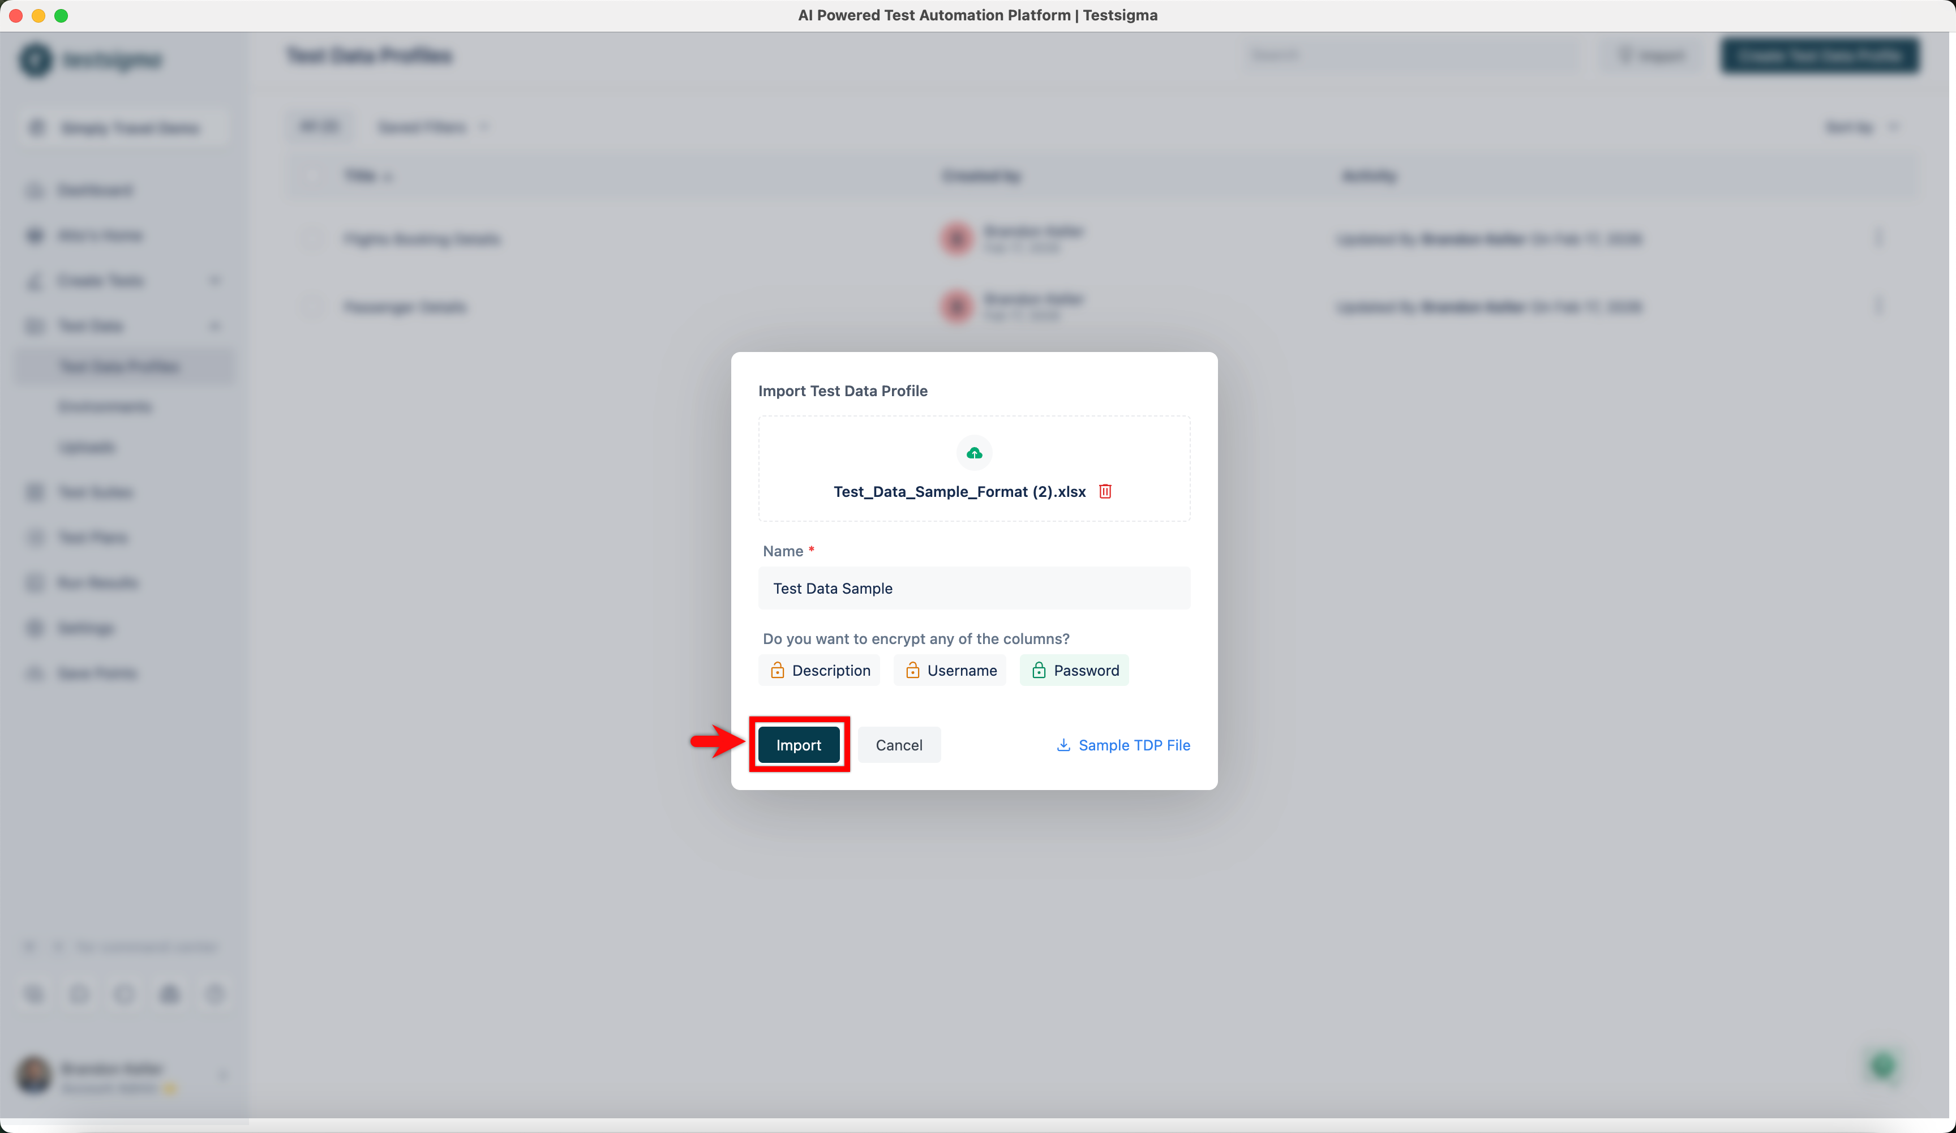
Task: Expand the user profile menu chevron
Action: 223,1075
